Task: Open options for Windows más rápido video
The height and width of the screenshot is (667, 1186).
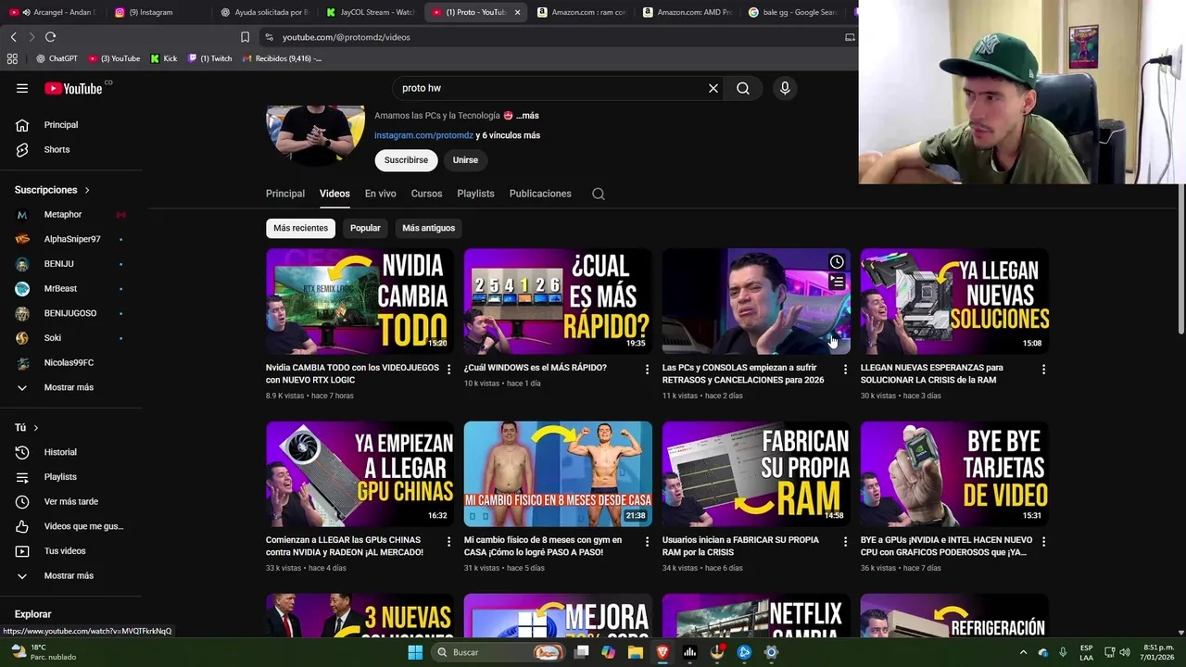Action: point(647,370)
